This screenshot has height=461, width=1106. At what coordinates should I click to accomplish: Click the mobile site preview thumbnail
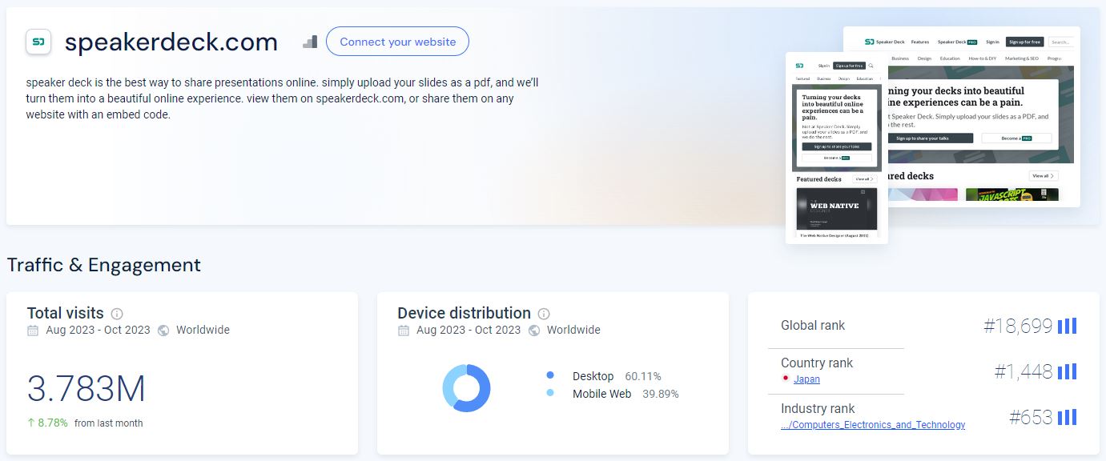[836, 148]
